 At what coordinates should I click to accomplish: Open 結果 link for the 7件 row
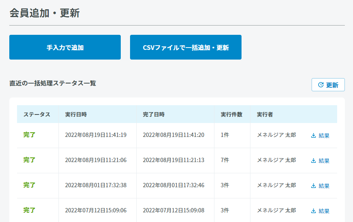(324, 161)
